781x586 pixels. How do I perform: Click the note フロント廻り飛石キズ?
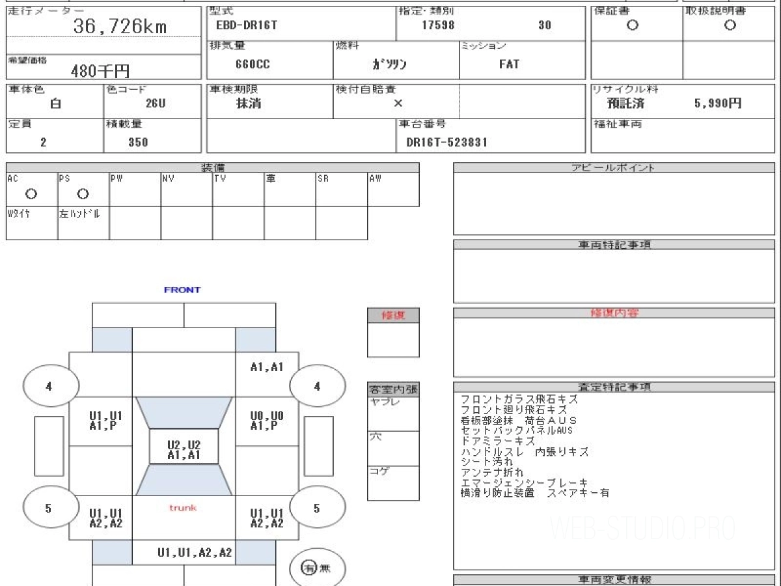pyautogui.click(x=514, y=410)
